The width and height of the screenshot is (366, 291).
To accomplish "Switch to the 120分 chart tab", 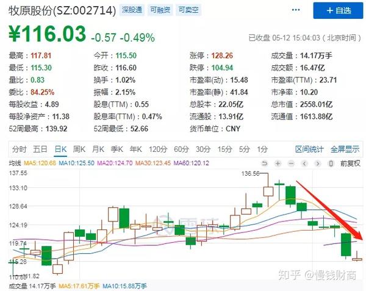I will pos(158,149).
